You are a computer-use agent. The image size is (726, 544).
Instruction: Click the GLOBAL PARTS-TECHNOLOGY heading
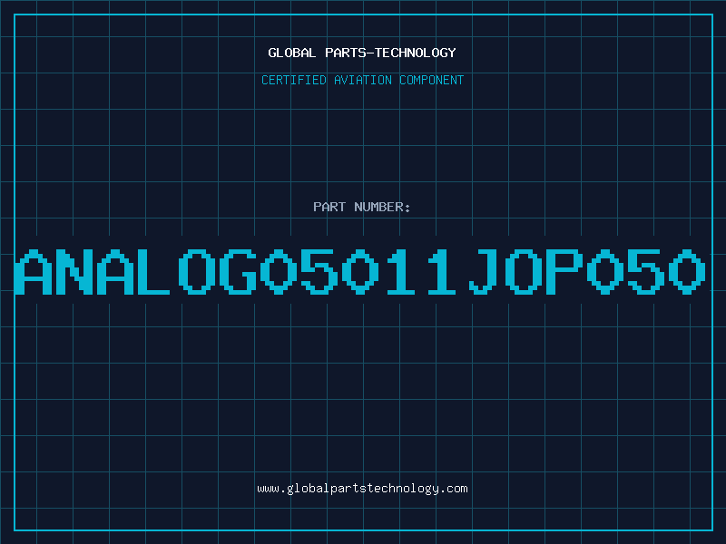pyautogui.click(x=362, y=53)
